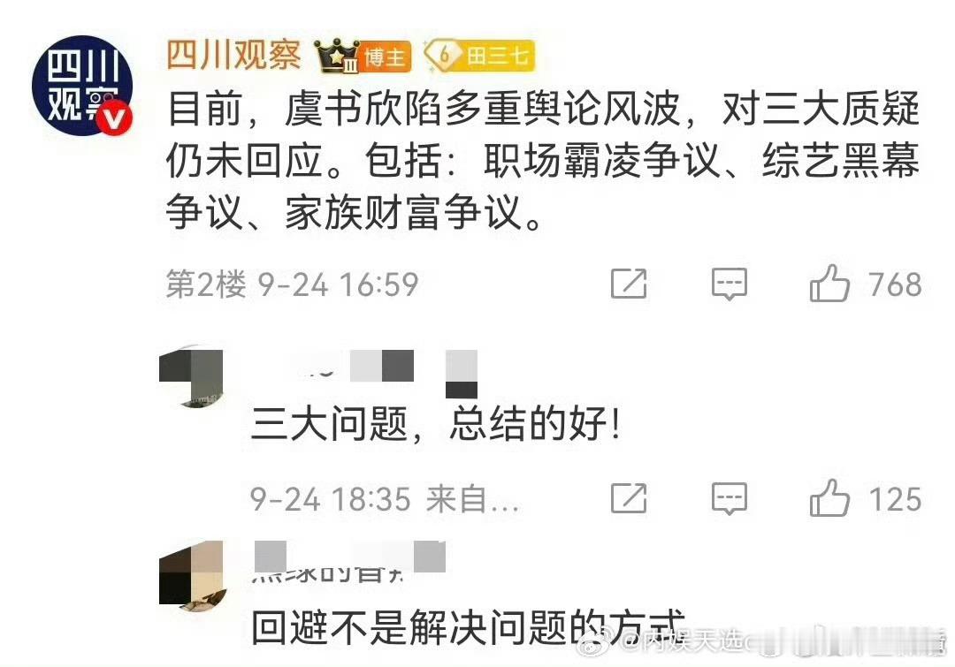Click the 125 like count
Image resolution: width=955 pixels, height=667 pixels.
[x=895, y=500]
